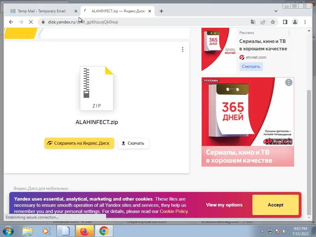The width and height of the screenshot is (316, 237).
Task: Open the Chrome profile avatar menu
Action: (x=295, y=22)
